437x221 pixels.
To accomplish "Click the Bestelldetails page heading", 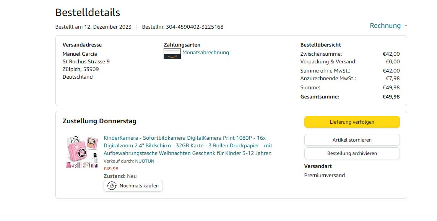I will pos(88,13).
